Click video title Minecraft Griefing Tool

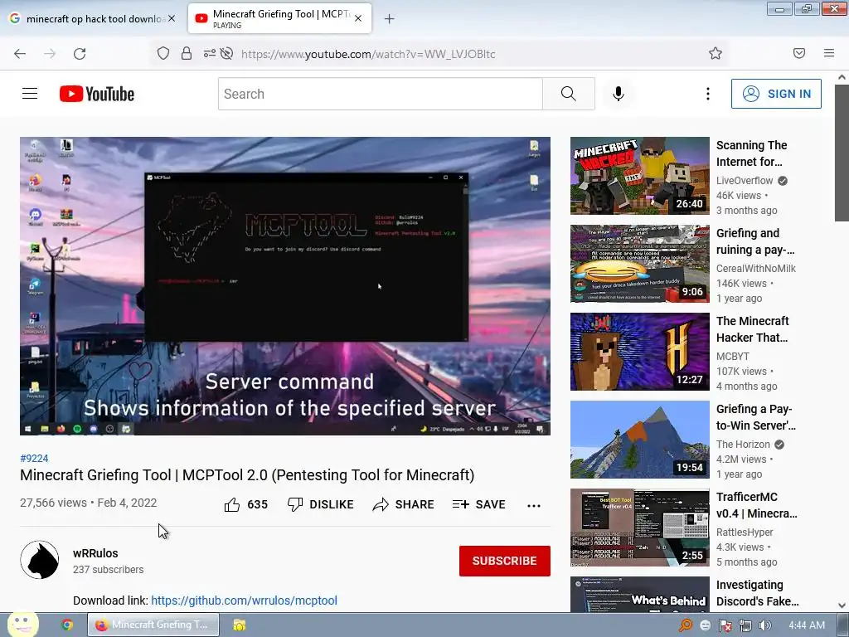247,475
